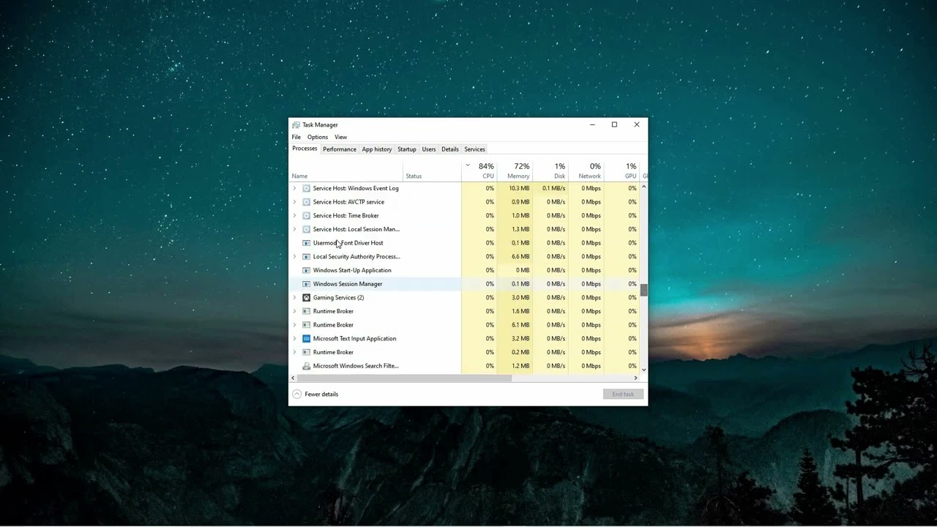The width and height of the screenshot is (937, 527).
Task: Expand the Runtime Broker using 1.6 MB
Action: point(294,311)
